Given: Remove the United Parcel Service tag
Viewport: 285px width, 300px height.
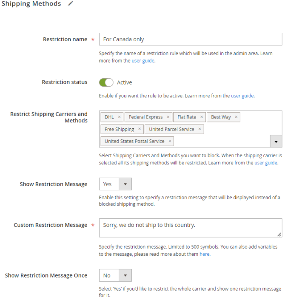Looking at the screenshot, I should pos(199,129).
